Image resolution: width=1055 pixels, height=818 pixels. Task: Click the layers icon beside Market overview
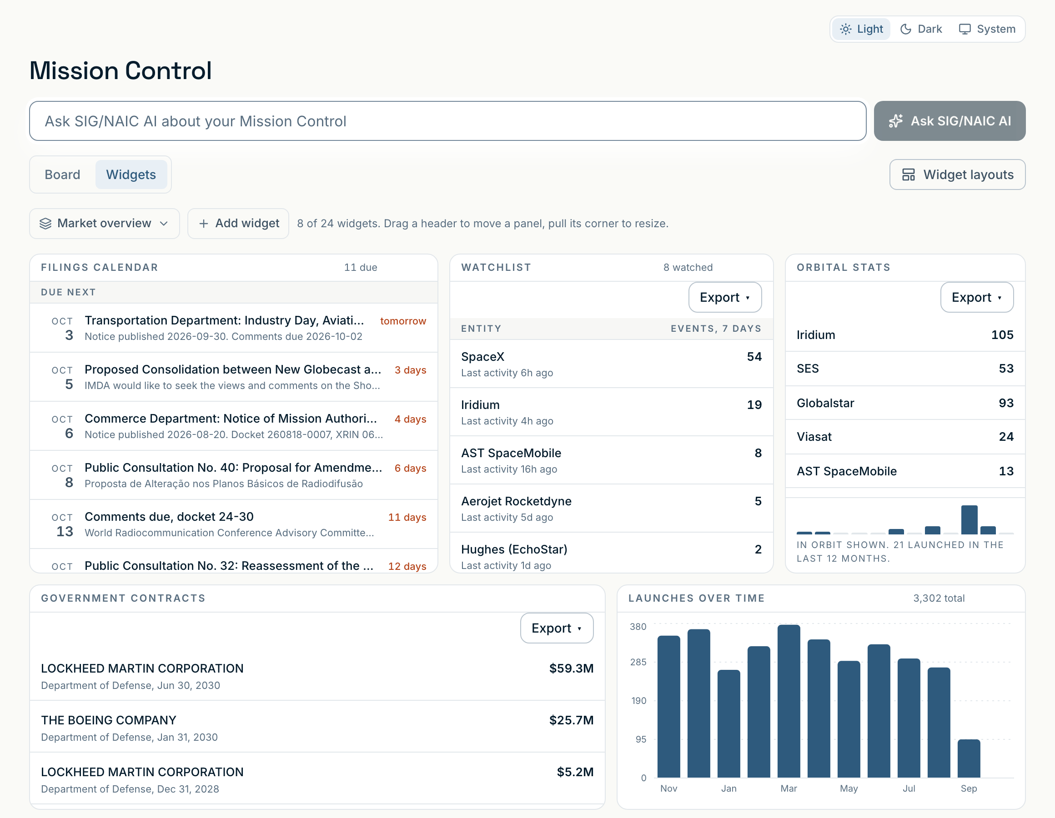click(45, 223)
